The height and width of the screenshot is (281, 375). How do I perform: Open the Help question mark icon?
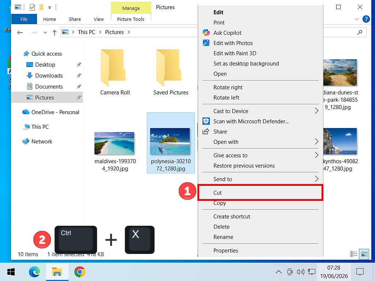pyautogui.click(x=366, y=19)
